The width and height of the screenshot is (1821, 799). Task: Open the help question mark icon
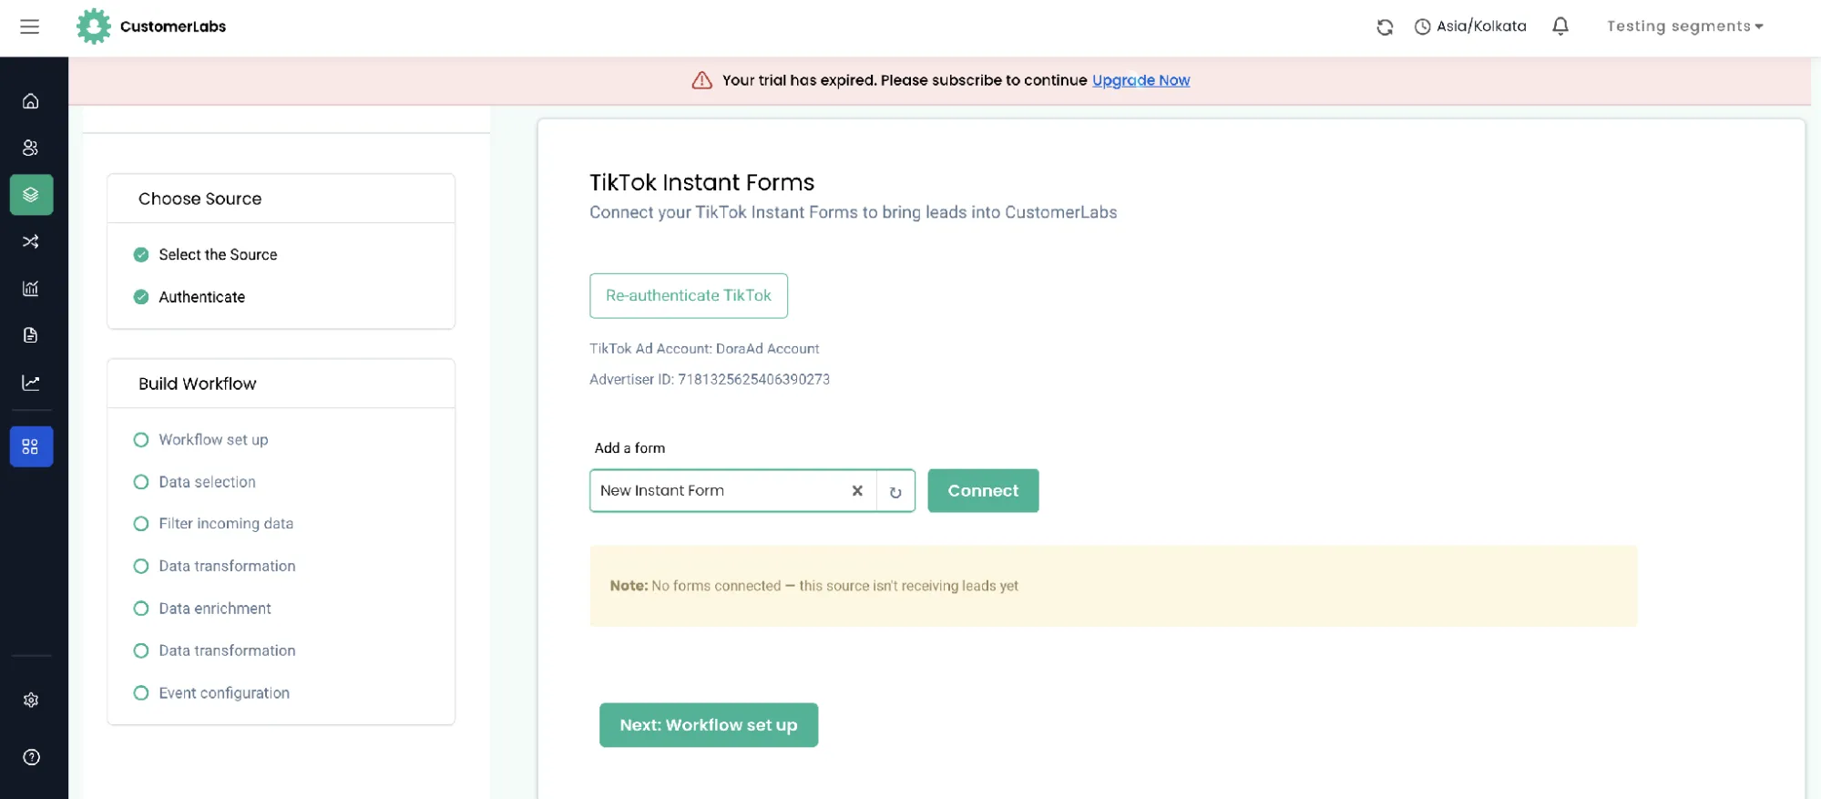point(31,757)
